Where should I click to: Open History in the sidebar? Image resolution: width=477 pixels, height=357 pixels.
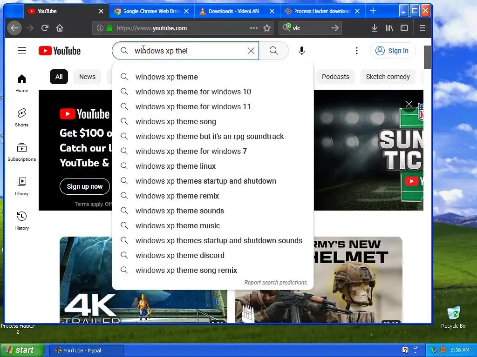[x=21, y=221]
